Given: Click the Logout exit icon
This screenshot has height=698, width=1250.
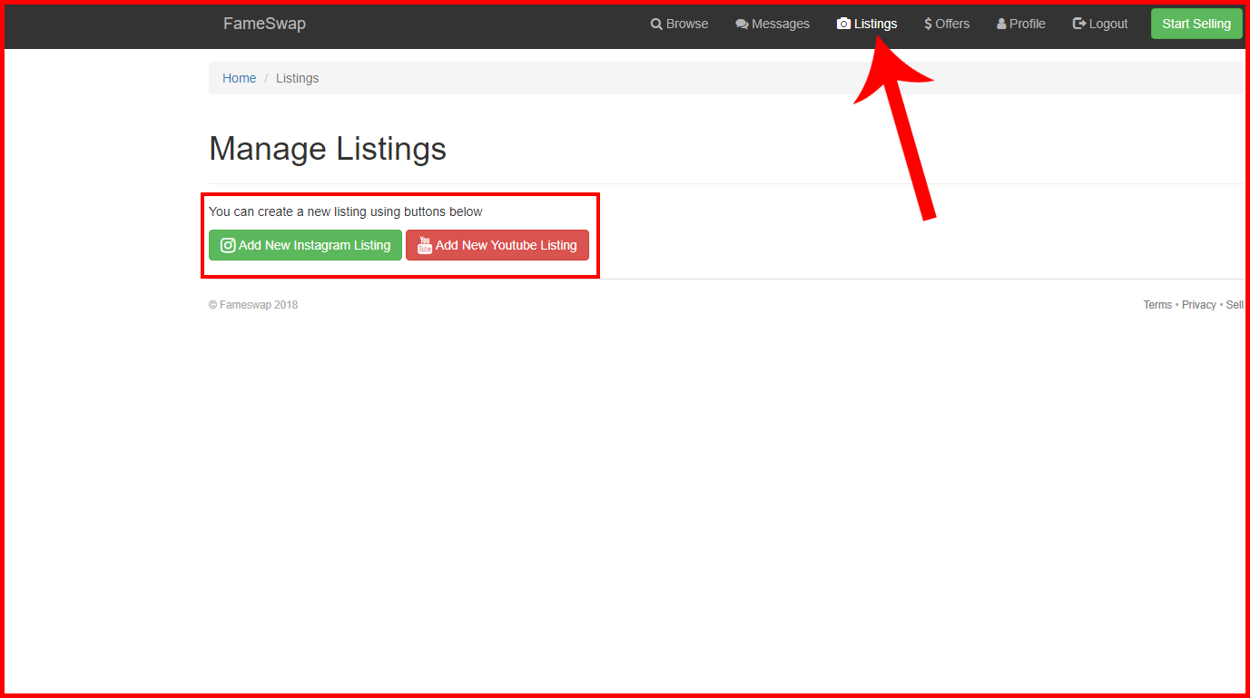Looking at the screenshot, I should tap(1079, 24).
